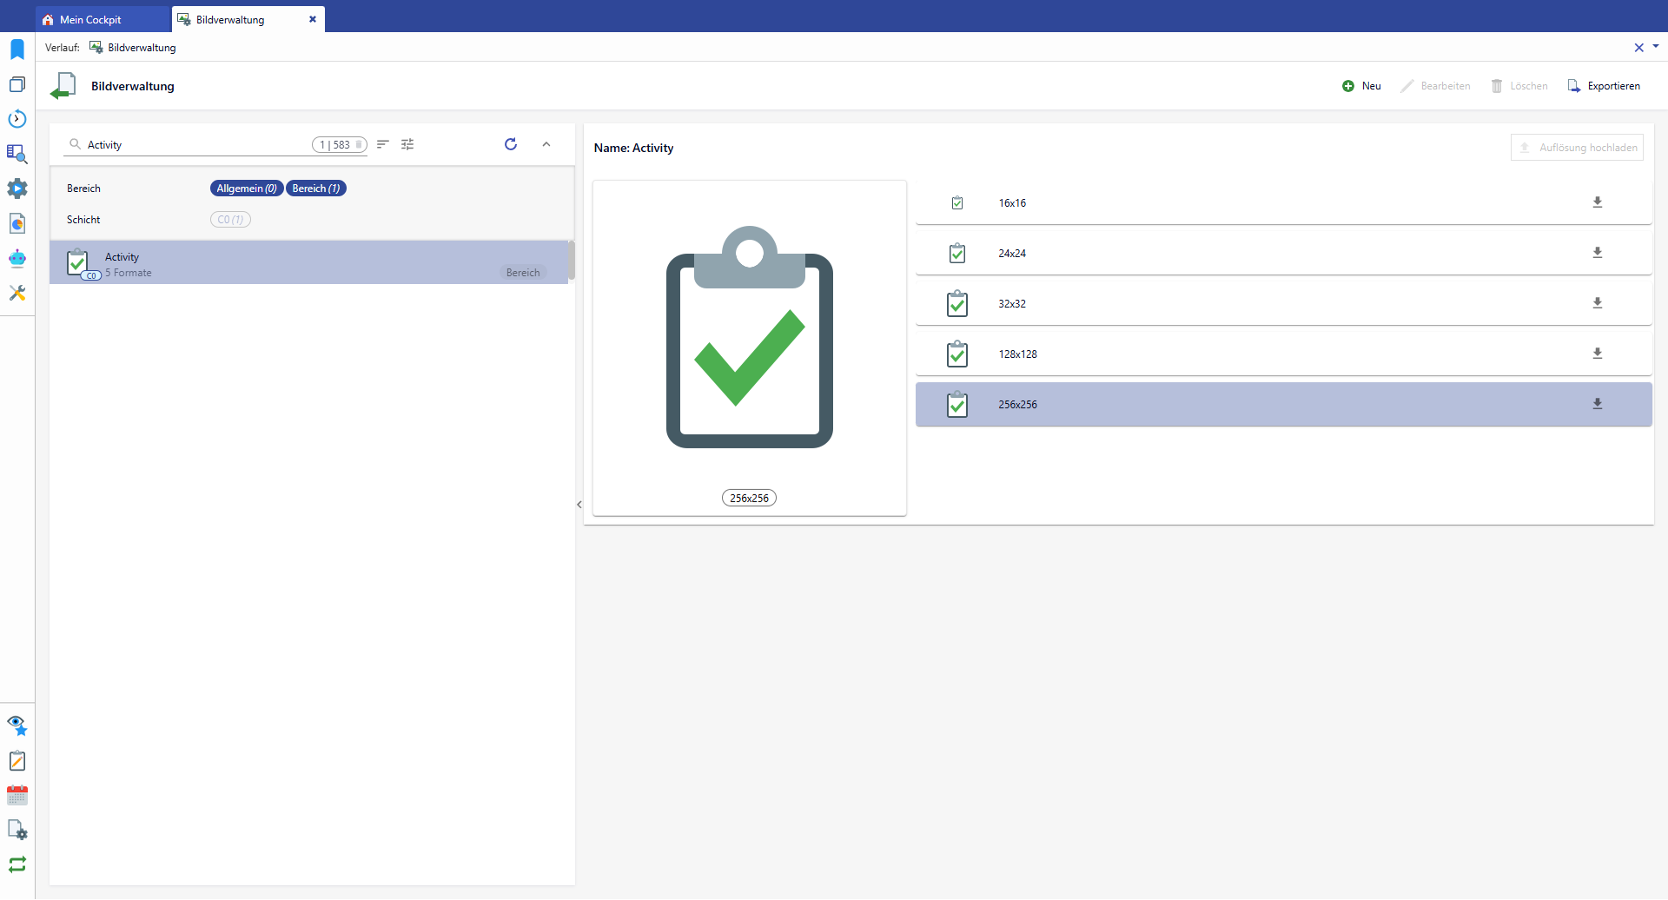
Task: Collapse the filter panel with the chevron
Action: [x=546, y=144]
